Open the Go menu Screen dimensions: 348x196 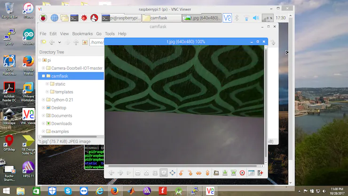99,34
